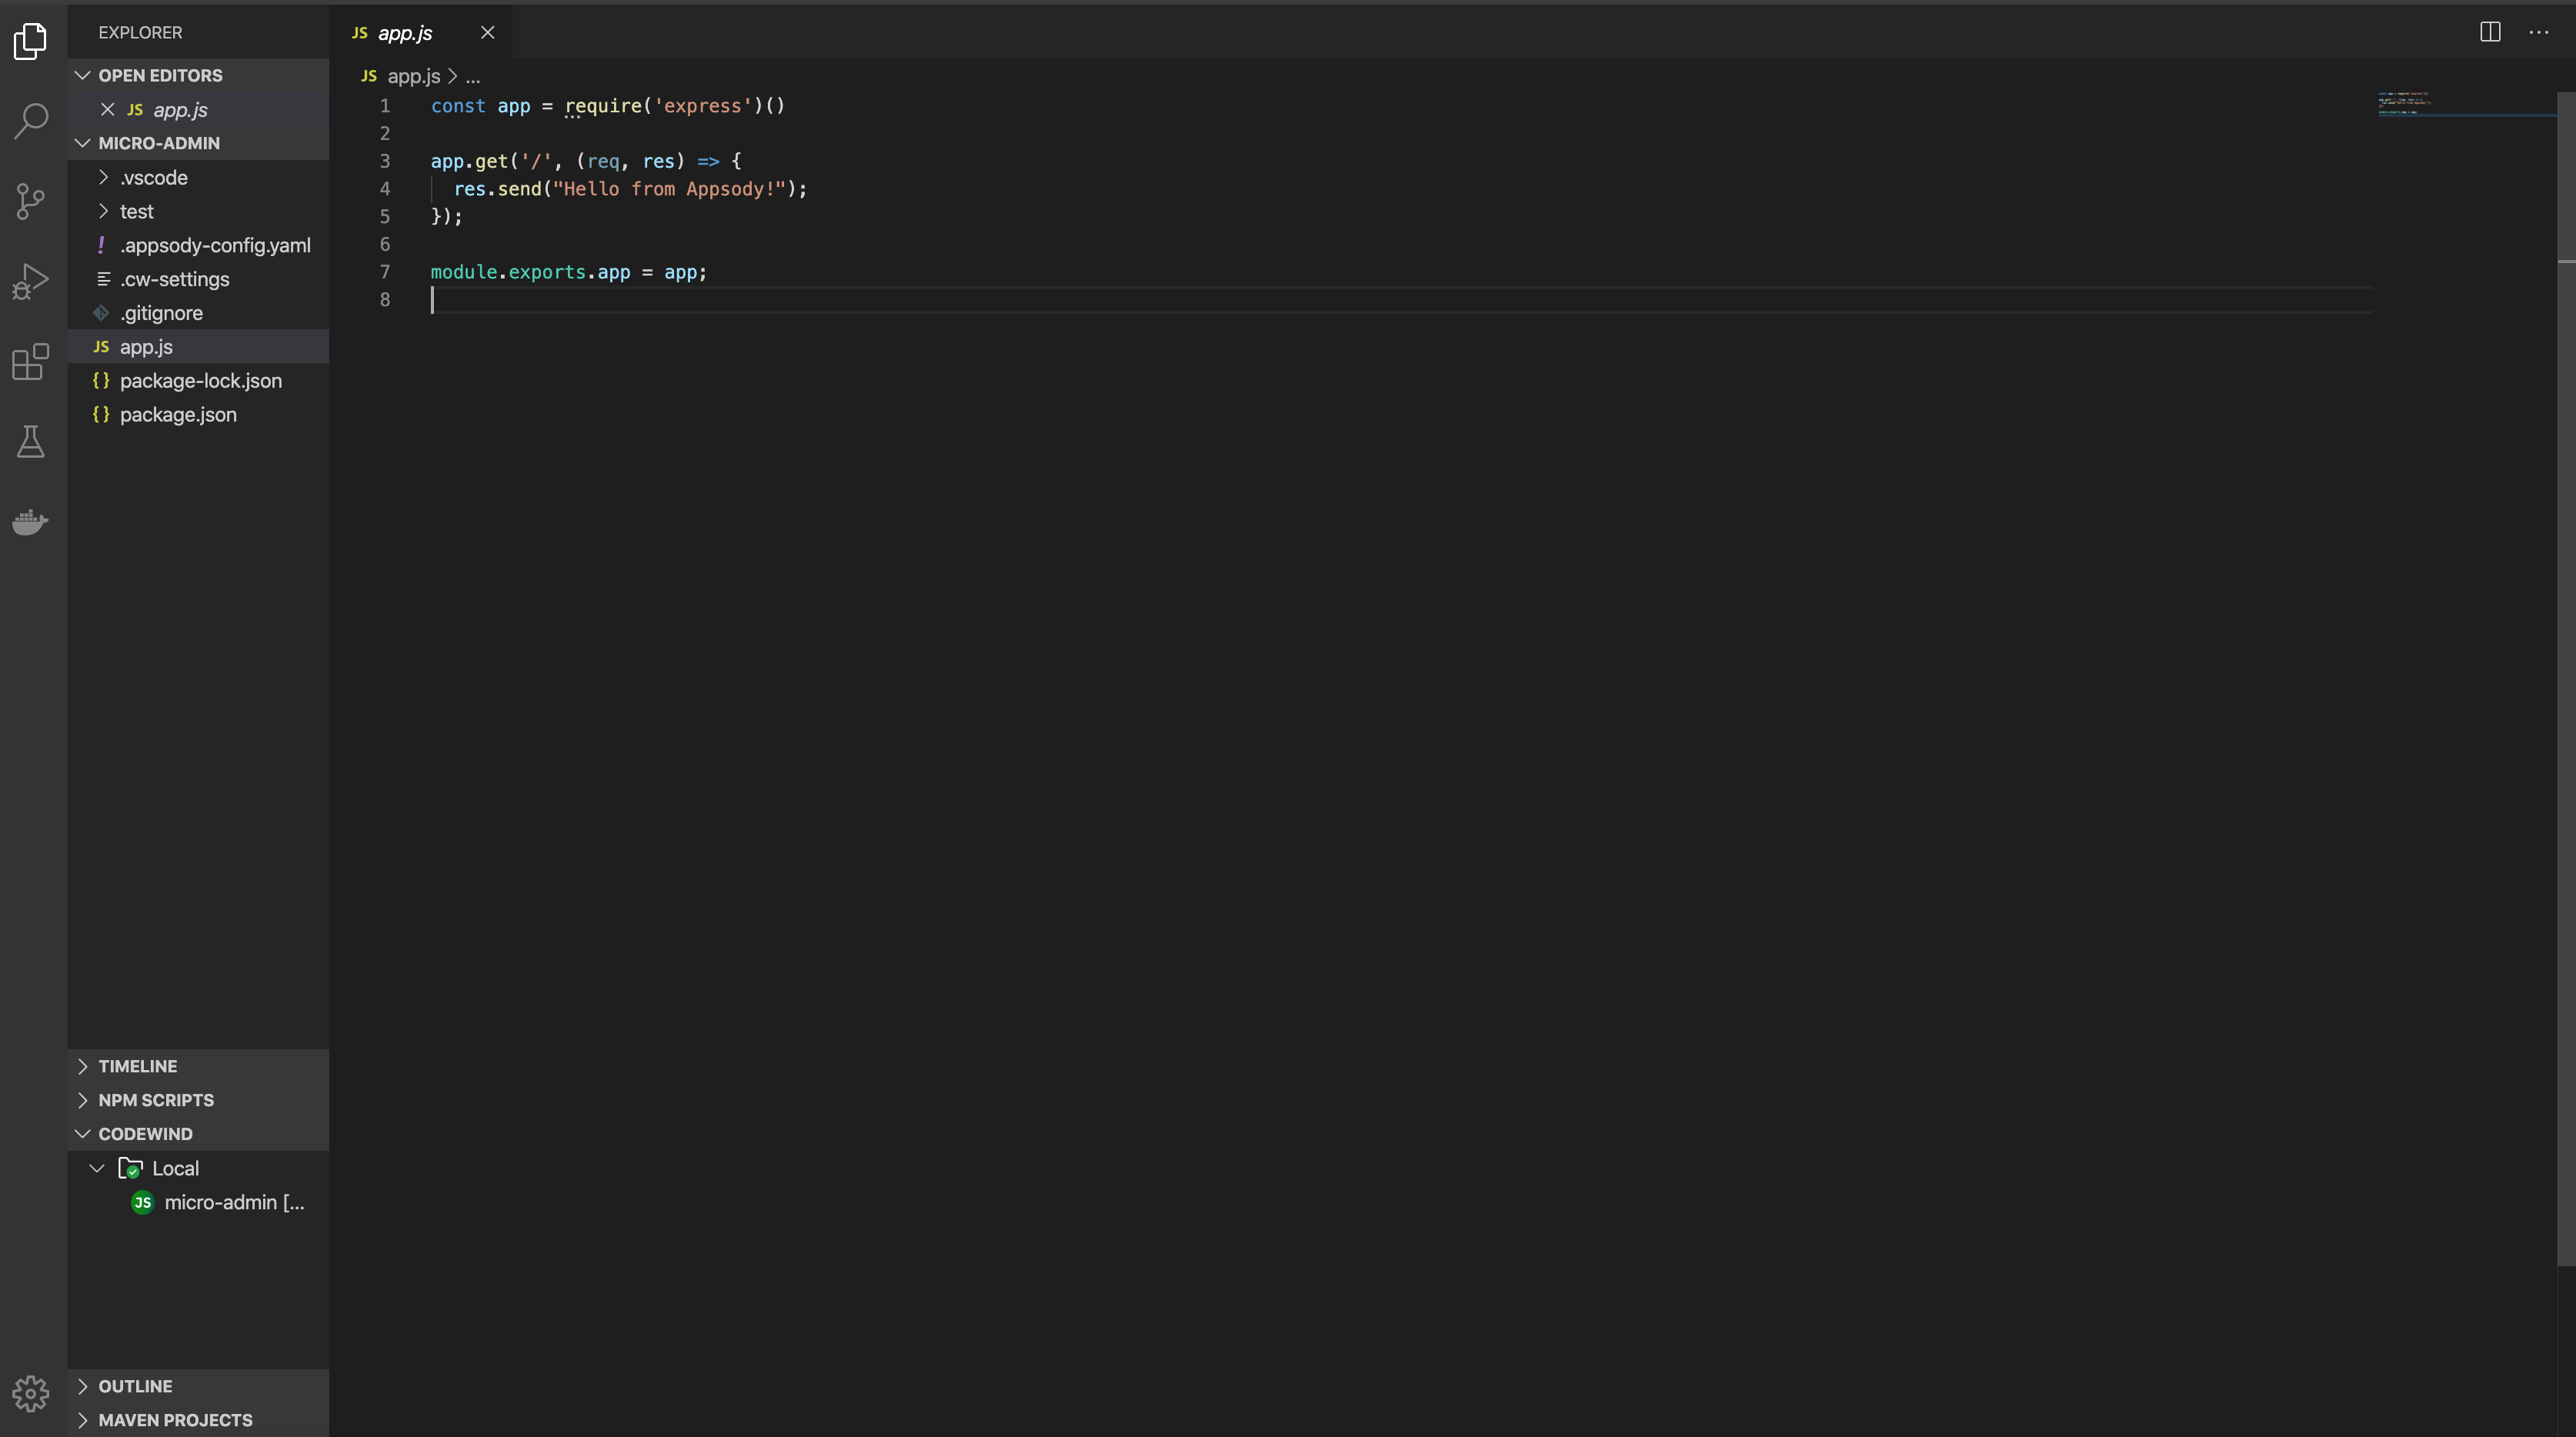
Task: Open package.json from the file tree
Action: 178,414
